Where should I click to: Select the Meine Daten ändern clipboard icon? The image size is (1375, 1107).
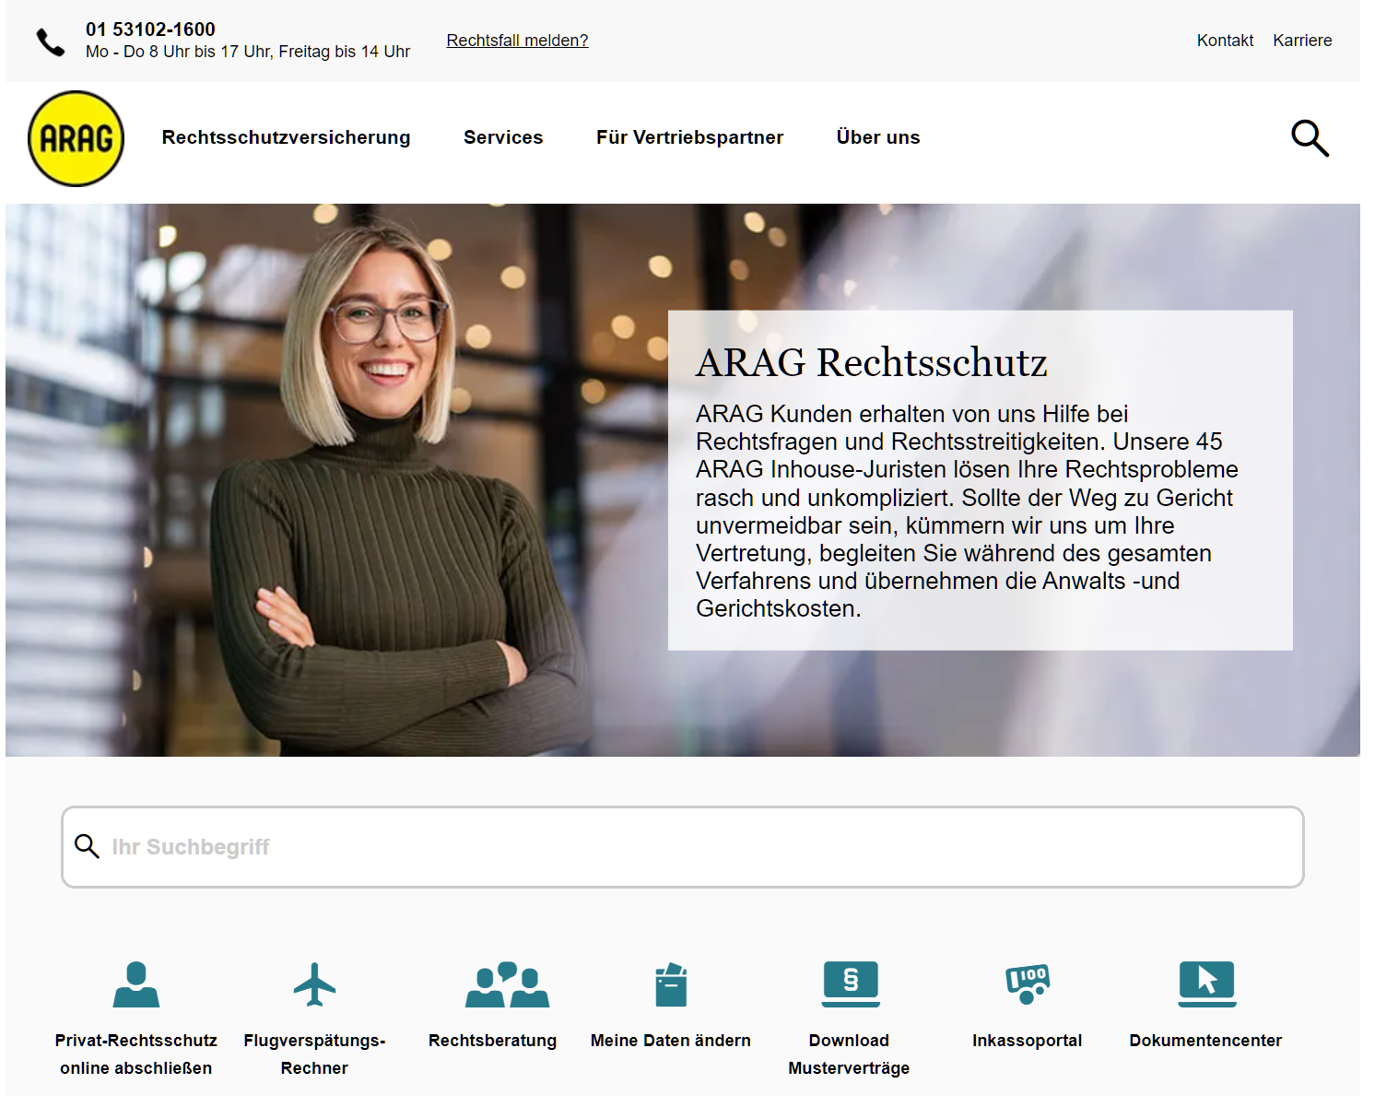tap(671, 984)
